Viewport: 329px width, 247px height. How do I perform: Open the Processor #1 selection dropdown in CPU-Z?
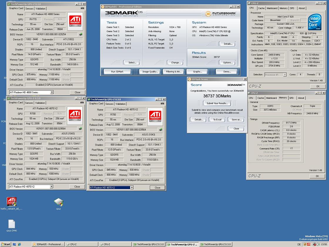(285, 75)
